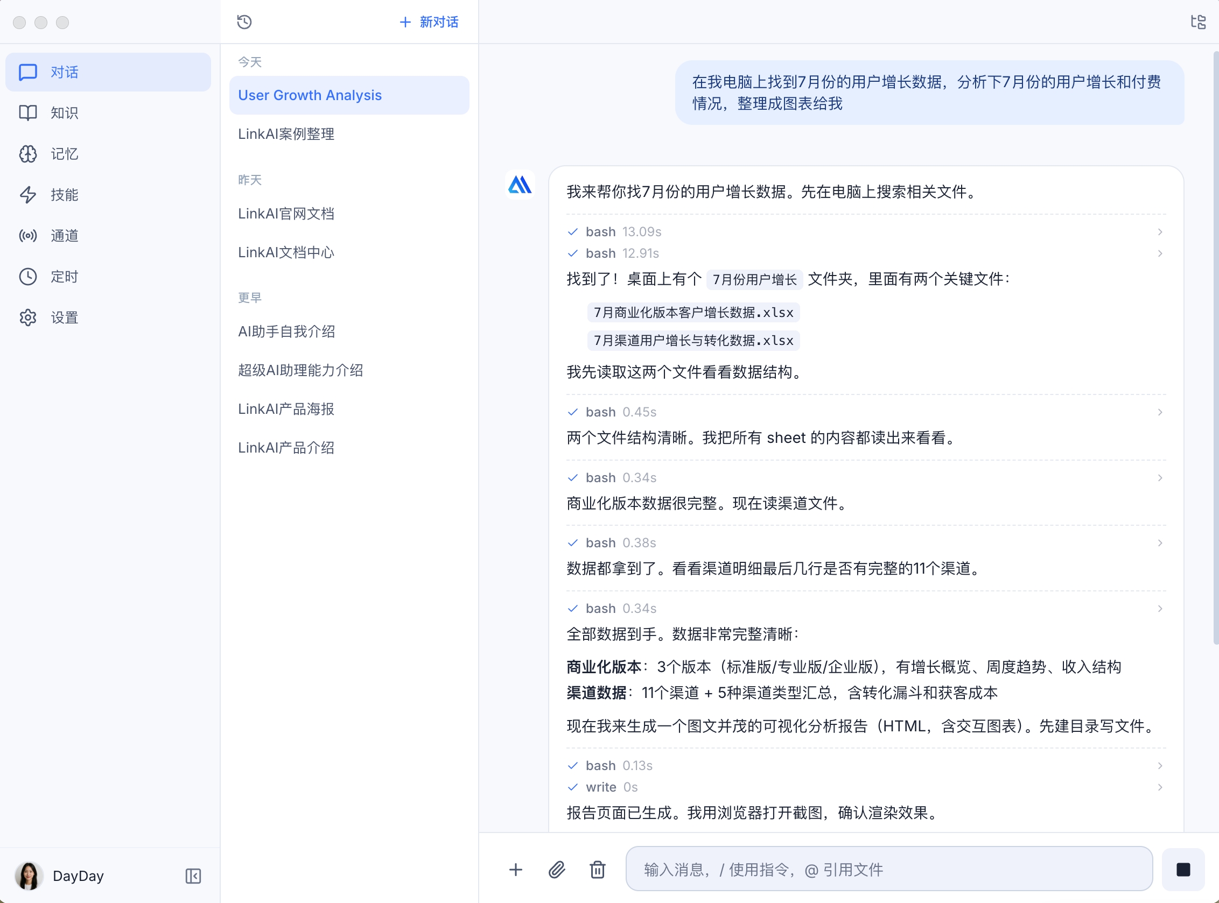The image size is (1219, 903).
Task: Expand the bash 0.13s step chevron
Action: (x=1159, y=765)
